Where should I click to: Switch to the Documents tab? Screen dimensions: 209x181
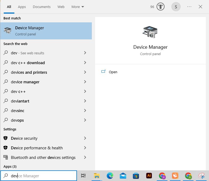click(42, 7)
